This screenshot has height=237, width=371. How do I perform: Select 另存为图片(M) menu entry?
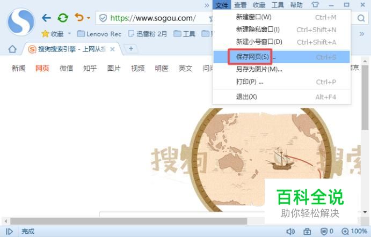281,69
